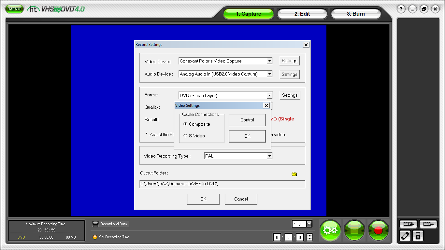The height and width of the screenshot is (250, 445).
Task: Decrease recording time with stepper down arrow
Action: (x=310, y=239)
